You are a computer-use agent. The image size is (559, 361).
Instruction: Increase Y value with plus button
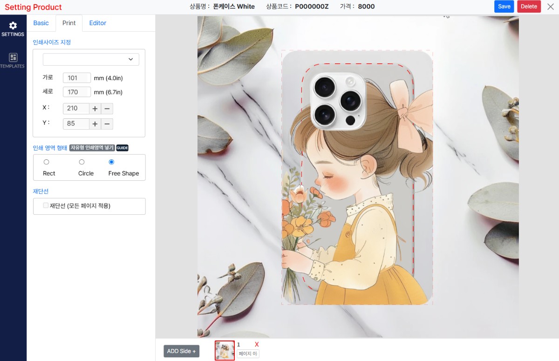coord(95,124)
